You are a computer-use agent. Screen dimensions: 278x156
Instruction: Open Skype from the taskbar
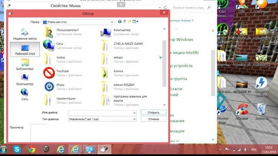tap(17, 149)
